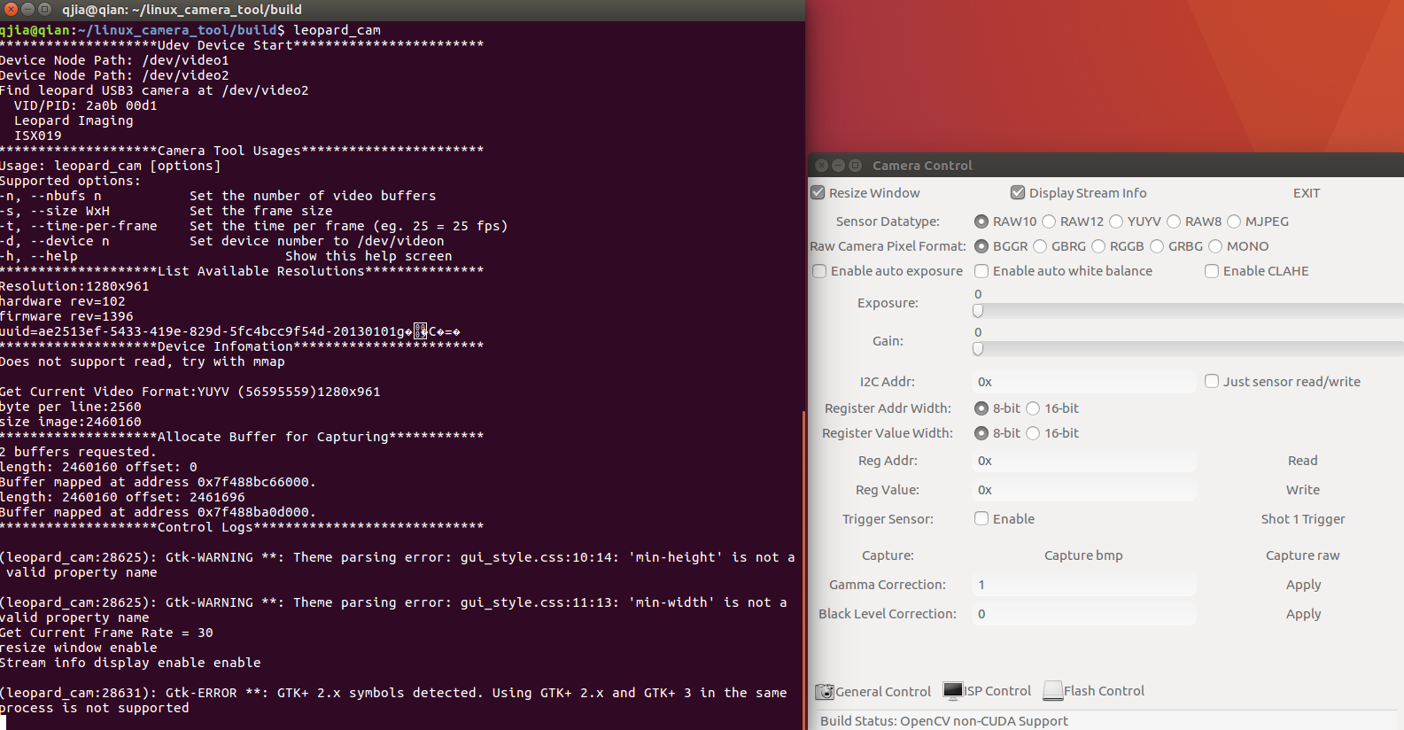The width and height of the screenshot is (1404, 730).
Task: Toggle the Display Stream Info checkbox
Action: tap(1018, 192)
